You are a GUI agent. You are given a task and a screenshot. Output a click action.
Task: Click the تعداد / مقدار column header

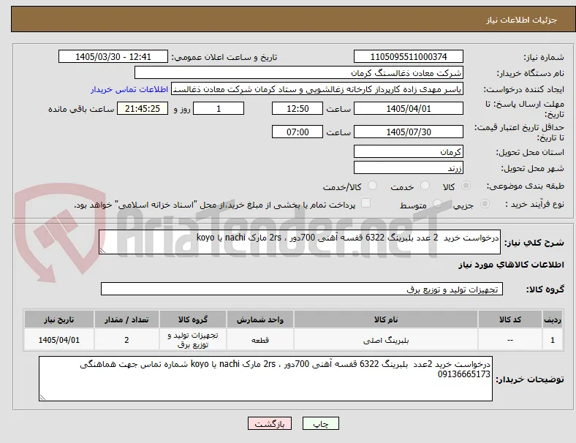pos(126,319)
